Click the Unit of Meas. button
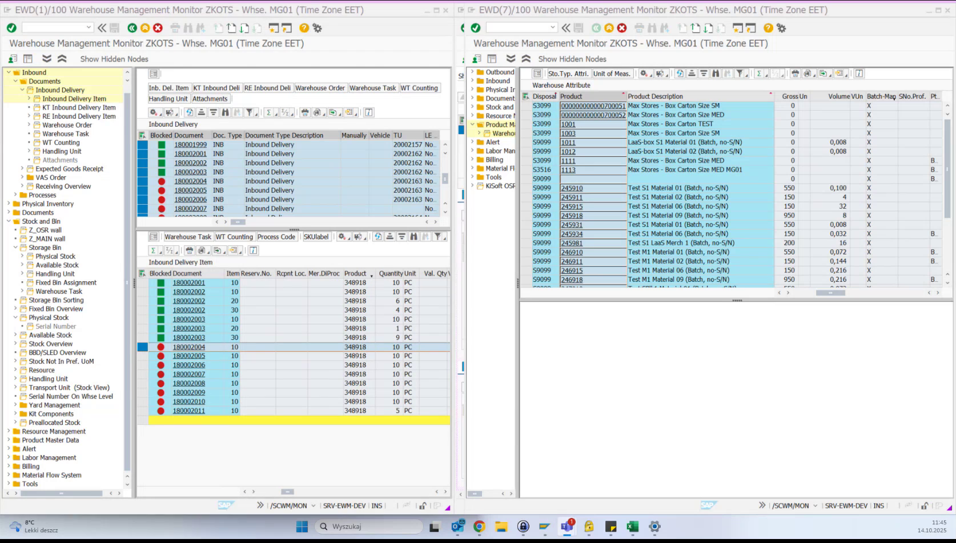The width and height of the screenshot is (956, 543). coord(612,73)
